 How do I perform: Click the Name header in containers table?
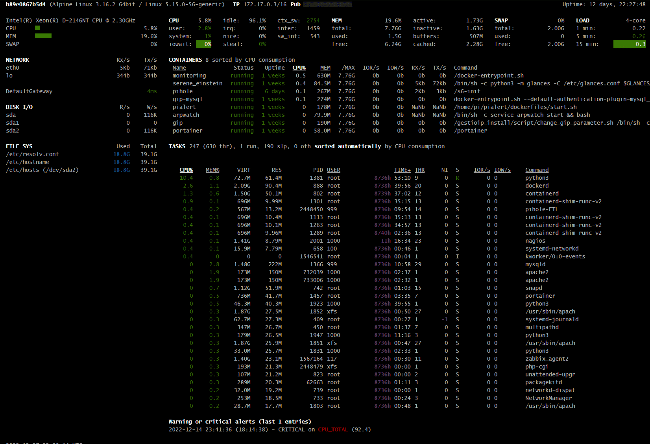(179, 68)
